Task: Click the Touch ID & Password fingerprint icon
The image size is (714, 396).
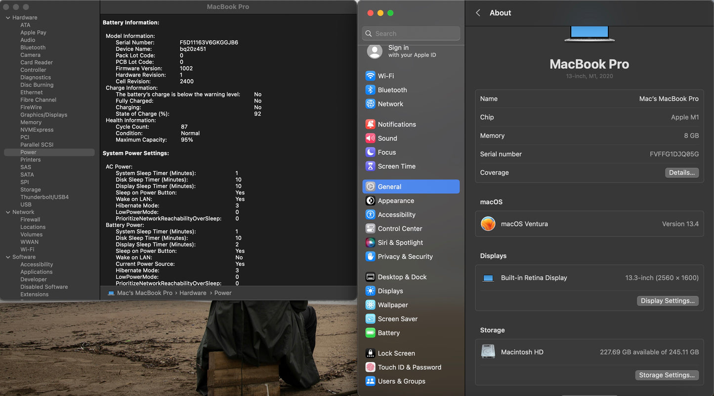Action: (370, 367)
